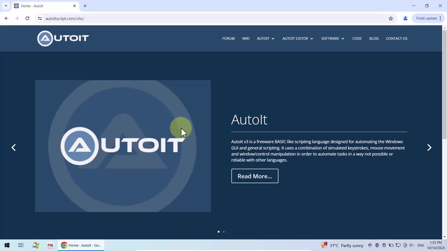Open the tab search dropdown arrow
Image resolution: width=447 pixels, height=251 pixels.
click(6, 6)
